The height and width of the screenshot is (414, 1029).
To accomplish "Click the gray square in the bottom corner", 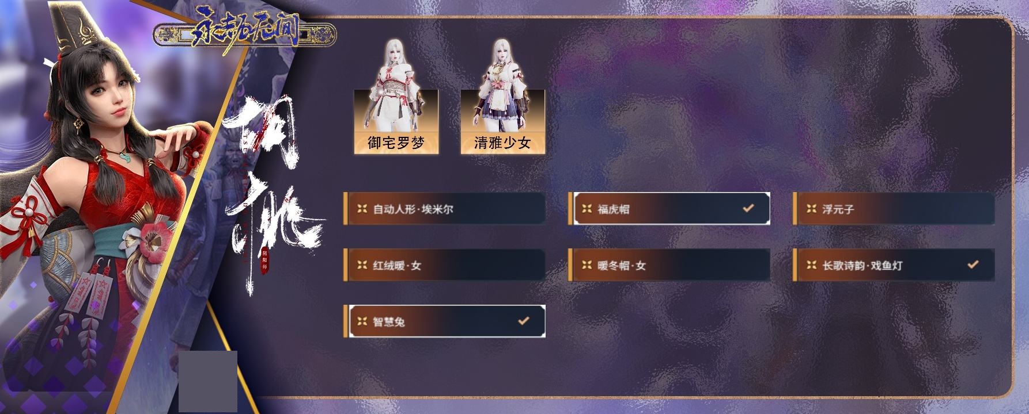I will tap(208, 381).
